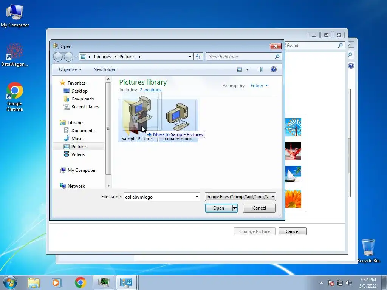
Task: Click the help icon in the background window
Action: 351,66
